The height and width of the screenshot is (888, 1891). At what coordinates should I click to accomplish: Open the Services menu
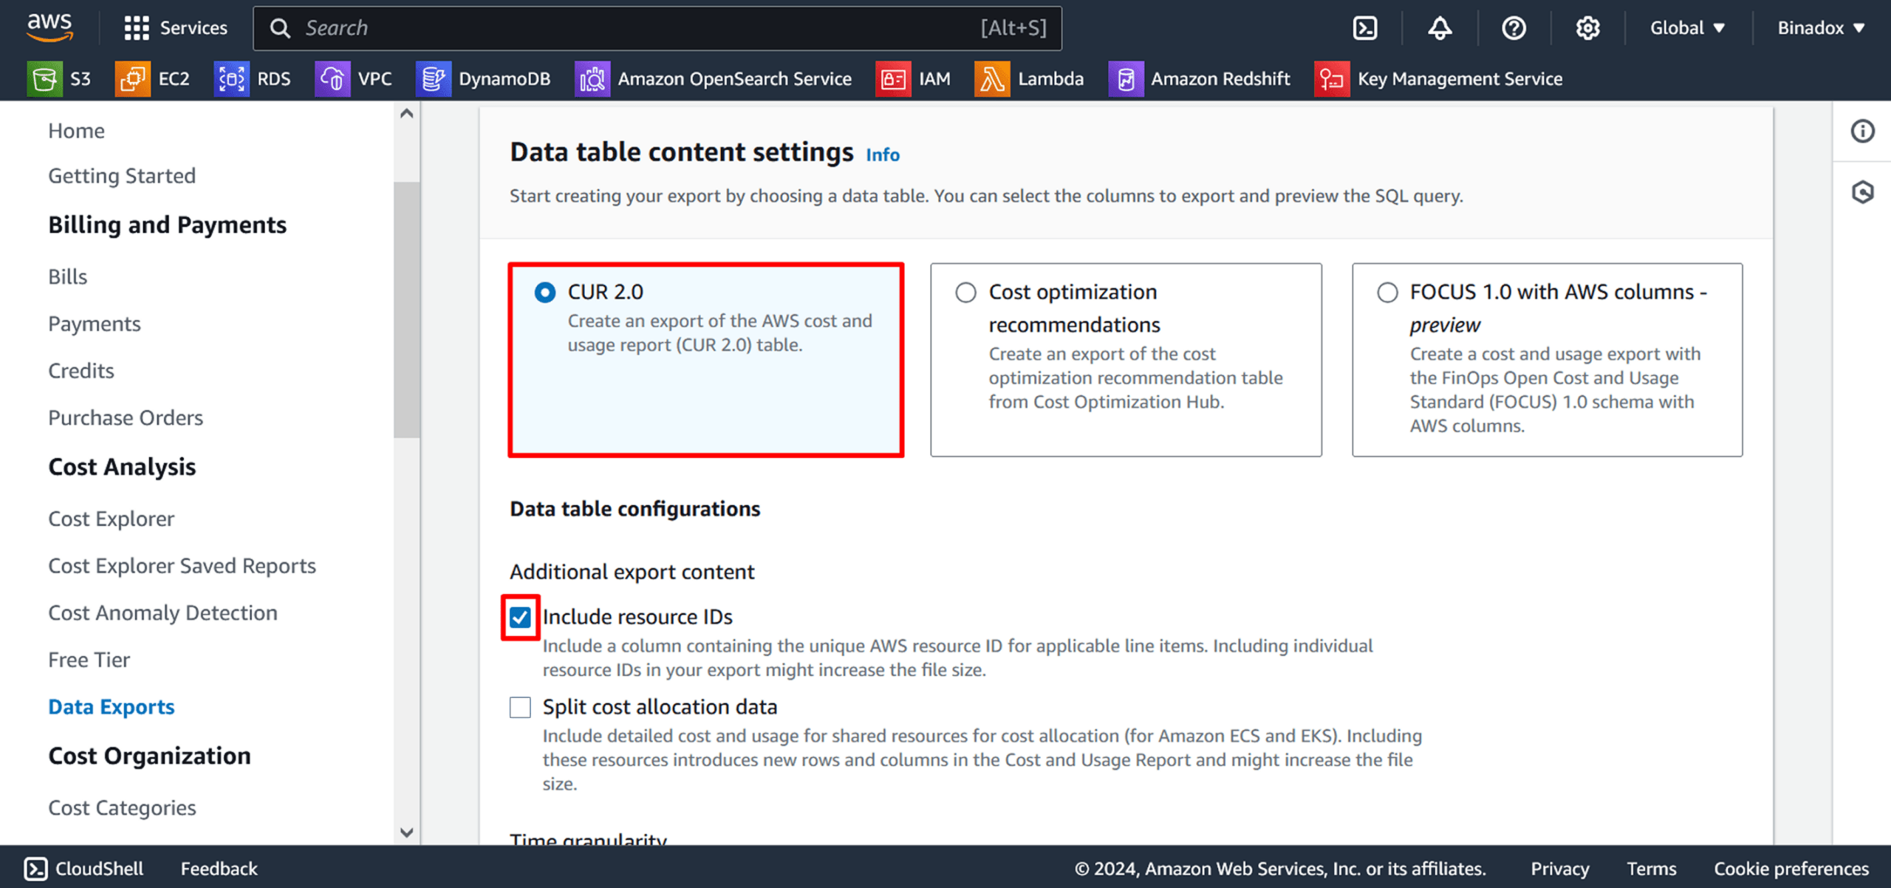click(x=176, y=27)
